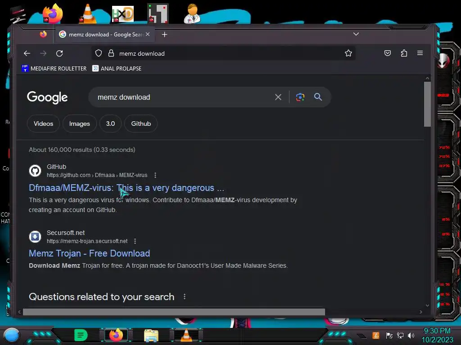
Task: Open Save to Pocket
Action: point(388,53)
